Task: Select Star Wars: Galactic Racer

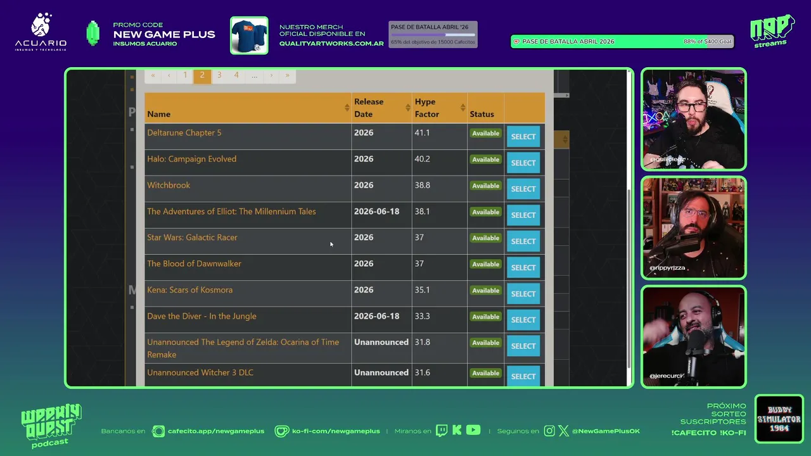Action: [523, 241]
